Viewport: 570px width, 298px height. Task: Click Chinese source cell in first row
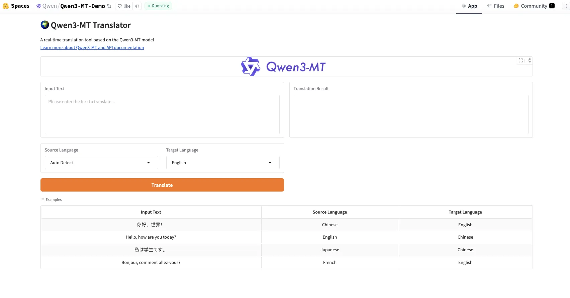pyautogui.click(x=330, y=225)
